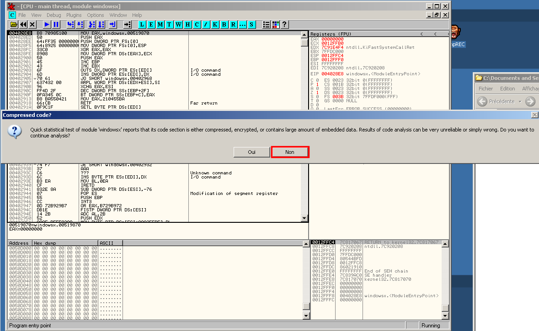The width and height of the screenshot is (539, 331).
Task: Click the Restart program rewind icon
Action: pyautogui.click(x=23, y=24)
